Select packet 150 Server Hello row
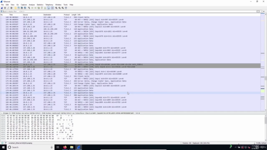The image size is (267, 150). [130, 22]
